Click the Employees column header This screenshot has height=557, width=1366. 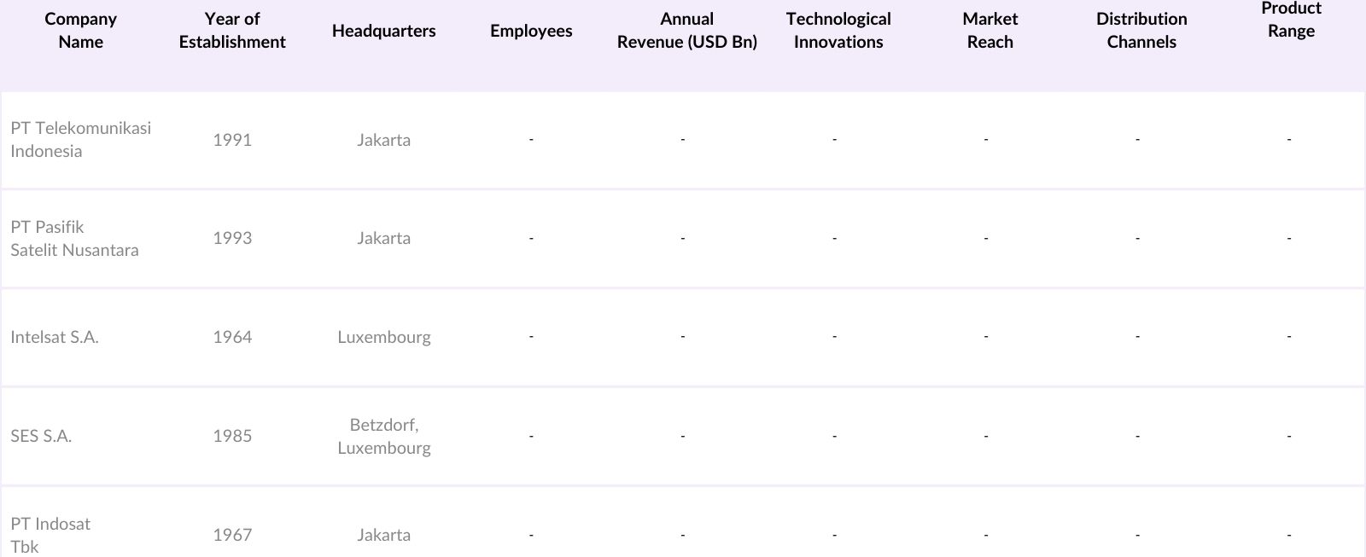coord(531,31)
